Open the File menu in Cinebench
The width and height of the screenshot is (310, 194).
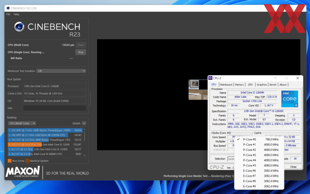(x=8, y=15)
